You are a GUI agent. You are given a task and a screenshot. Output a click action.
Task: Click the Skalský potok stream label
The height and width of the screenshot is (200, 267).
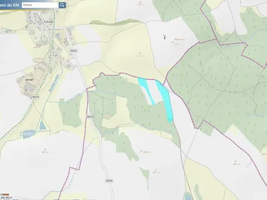pos(54,83)
